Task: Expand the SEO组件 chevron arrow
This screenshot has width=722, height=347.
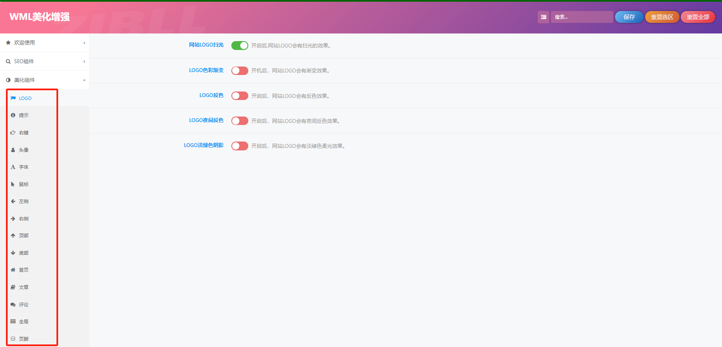Action: (x=84, y=61)
